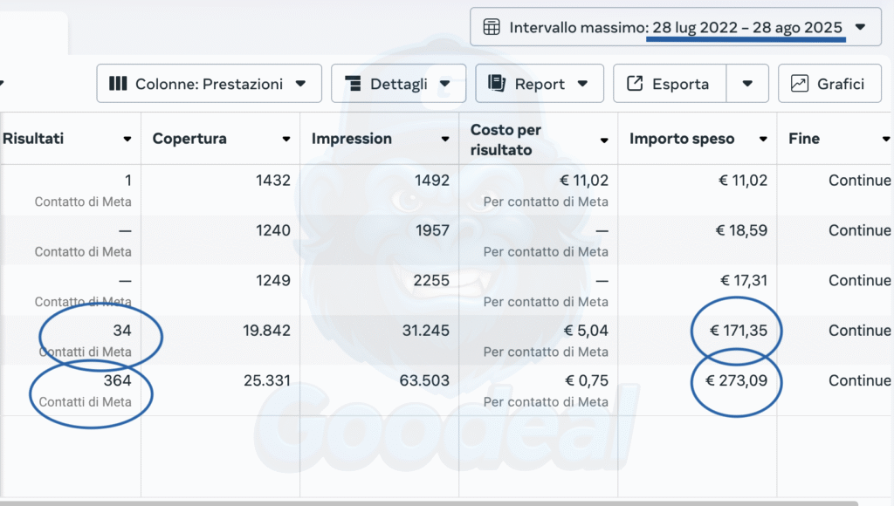
Task: Click the Costo per risultato header arrow
Action: click(604, 140)
